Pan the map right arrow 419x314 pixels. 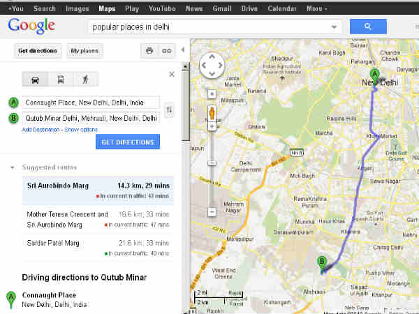pyautogui.click(x=220, y=65)
